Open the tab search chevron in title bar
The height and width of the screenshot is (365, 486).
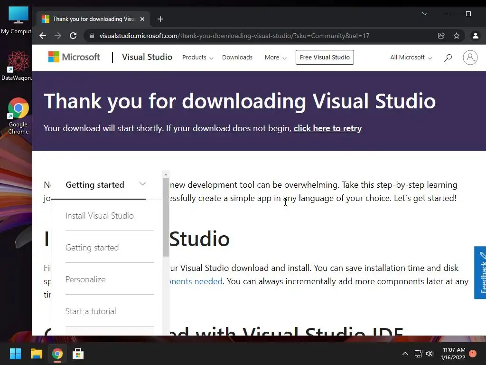tap(425, 14)
